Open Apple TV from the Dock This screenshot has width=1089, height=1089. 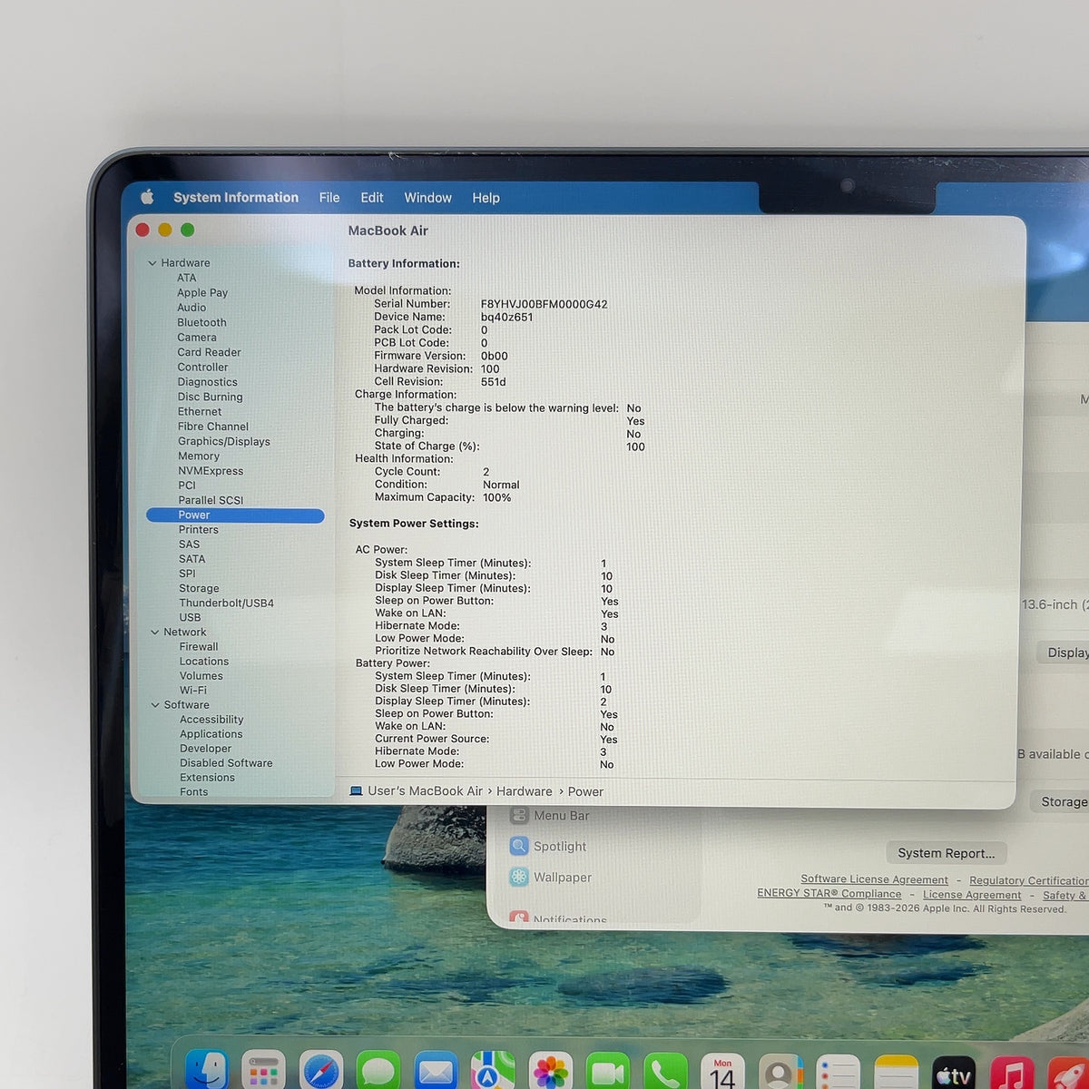tap(953, 1074)
